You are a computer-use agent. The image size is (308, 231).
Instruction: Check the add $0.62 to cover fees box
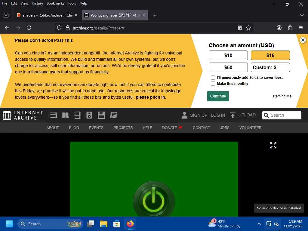click(x=213, y=78)
